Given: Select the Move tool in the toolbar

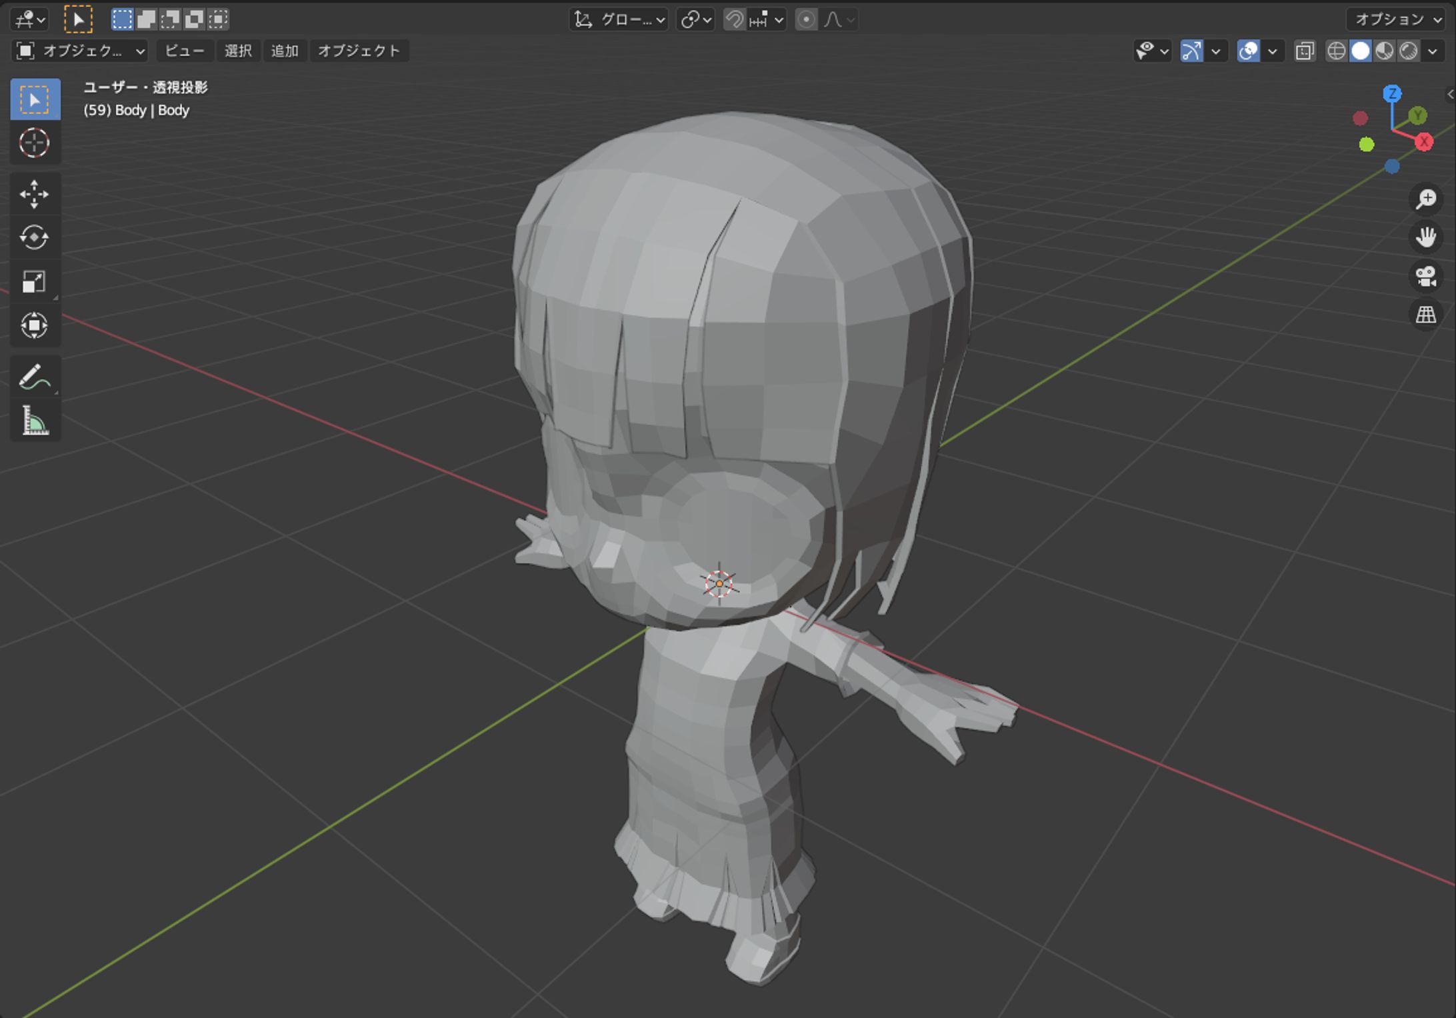Looking at the screenshot, I should point(35,193).
